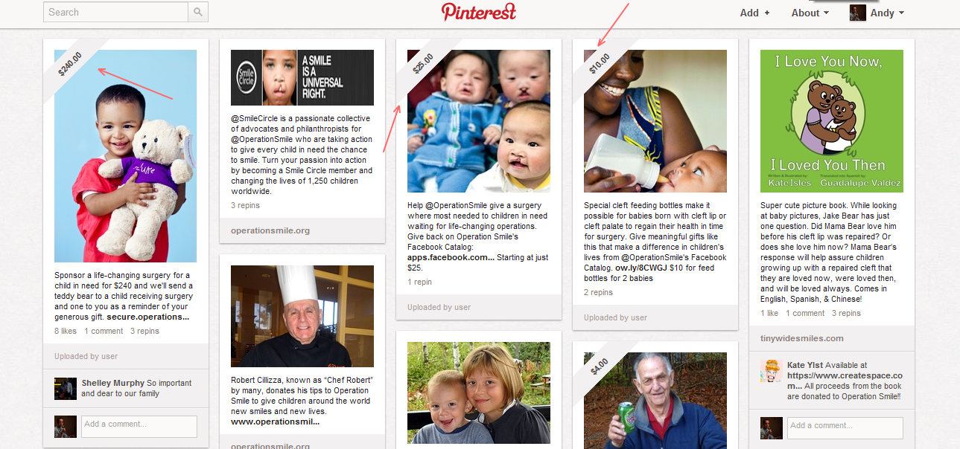Open the Andy account dropdown
The image size is (960, 449).
point(887,13)
